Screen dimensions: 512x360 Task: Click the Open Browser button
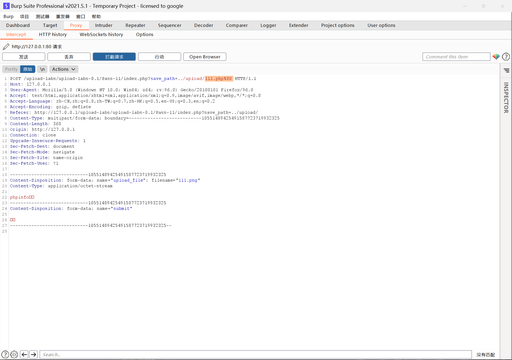(205, 57)
